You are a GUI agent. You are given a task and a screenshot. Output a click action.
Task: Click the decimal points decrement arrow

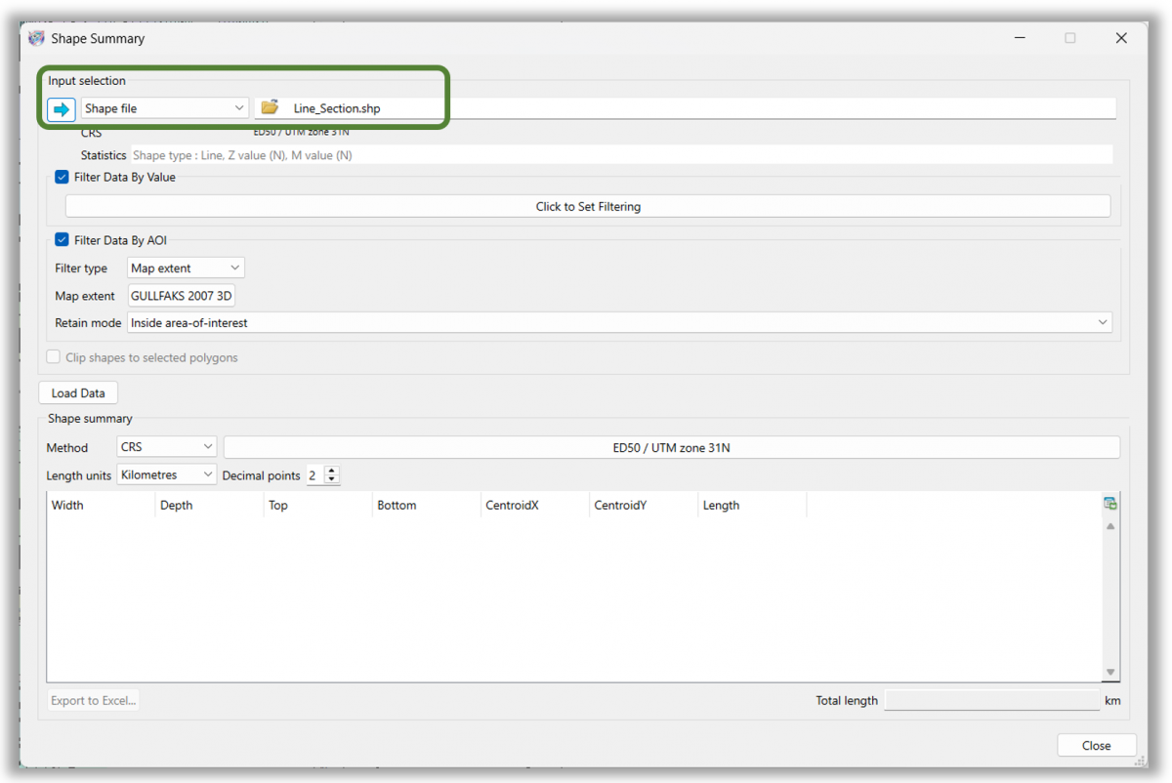coord(331,479)
